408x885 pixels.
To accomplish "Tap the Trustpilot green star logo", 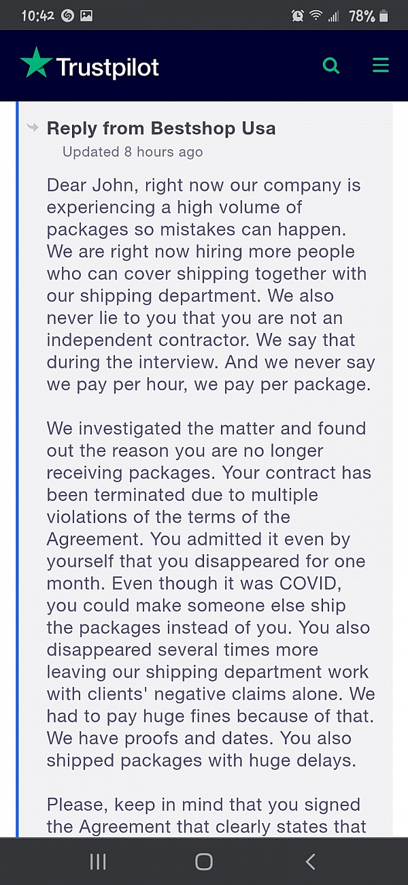I will (36, 63).
